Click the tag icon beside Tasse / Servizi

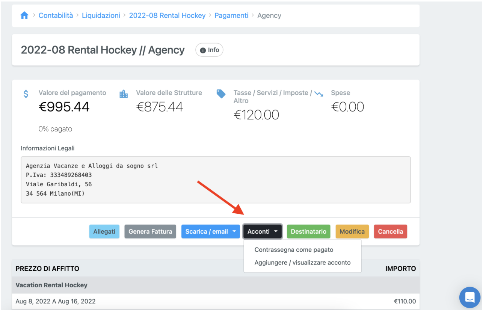tap(221, 94)
